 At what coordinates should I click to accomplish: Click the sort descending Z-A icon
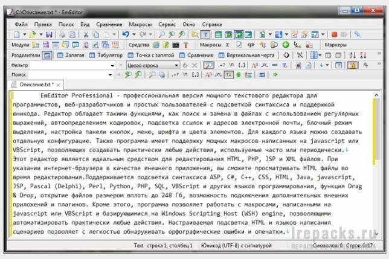[x=363, y=55]
